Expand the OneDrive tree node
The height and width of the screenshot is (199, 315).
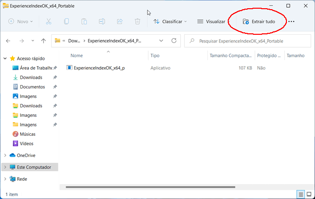tap(5, 156)
